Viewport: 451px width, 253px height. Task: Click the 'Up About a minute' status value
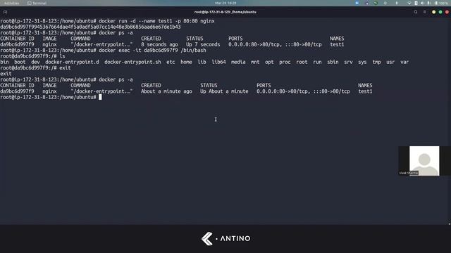[224, 91]
